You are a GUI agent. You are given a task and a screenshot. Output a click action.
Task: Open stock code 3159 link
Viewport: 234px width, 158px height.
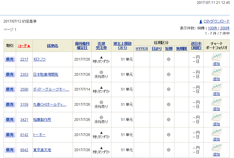(24, 105)
